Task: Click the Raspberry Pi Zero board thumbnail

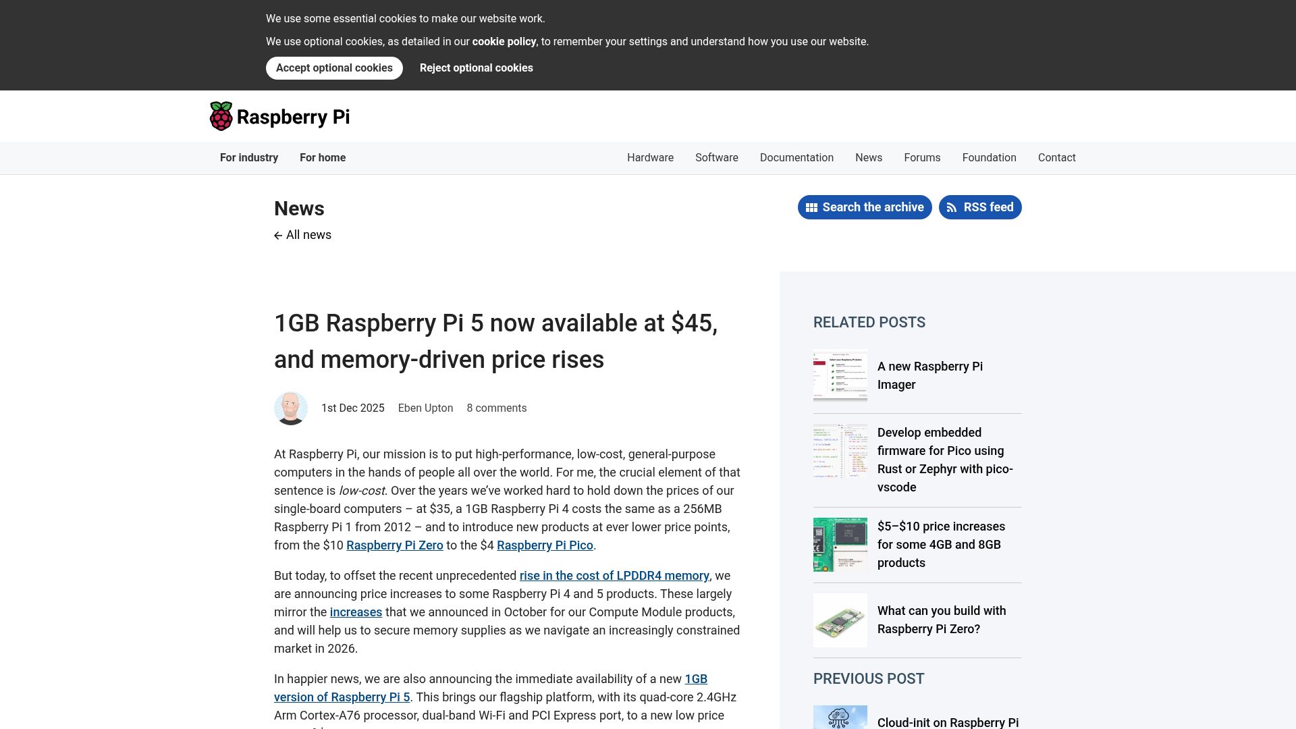Action: coord(840,620)
